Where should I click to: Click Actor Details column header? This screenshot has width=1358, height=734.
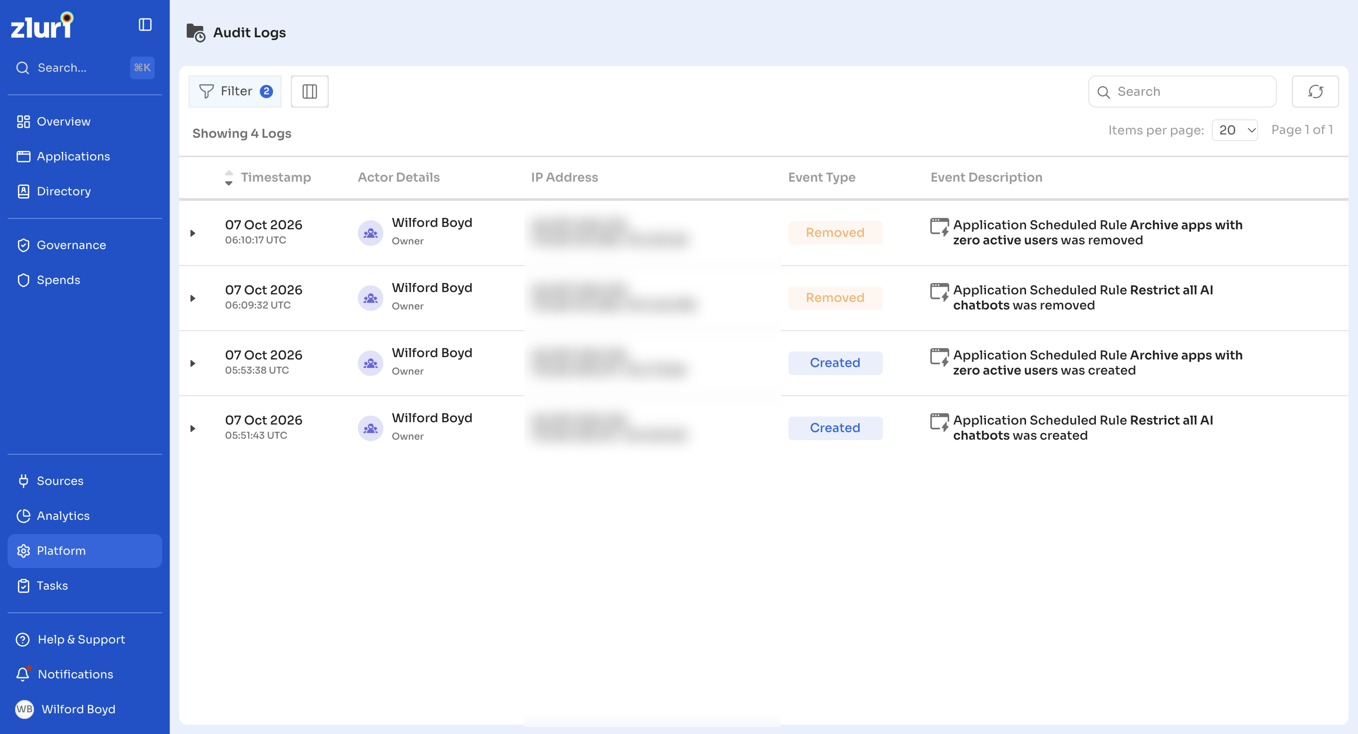[x=398, y=178]
